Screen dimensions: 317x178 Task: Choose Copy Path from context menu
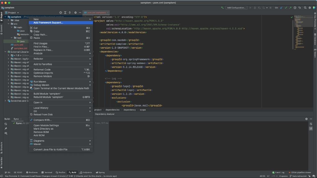(x=61, y=35)
